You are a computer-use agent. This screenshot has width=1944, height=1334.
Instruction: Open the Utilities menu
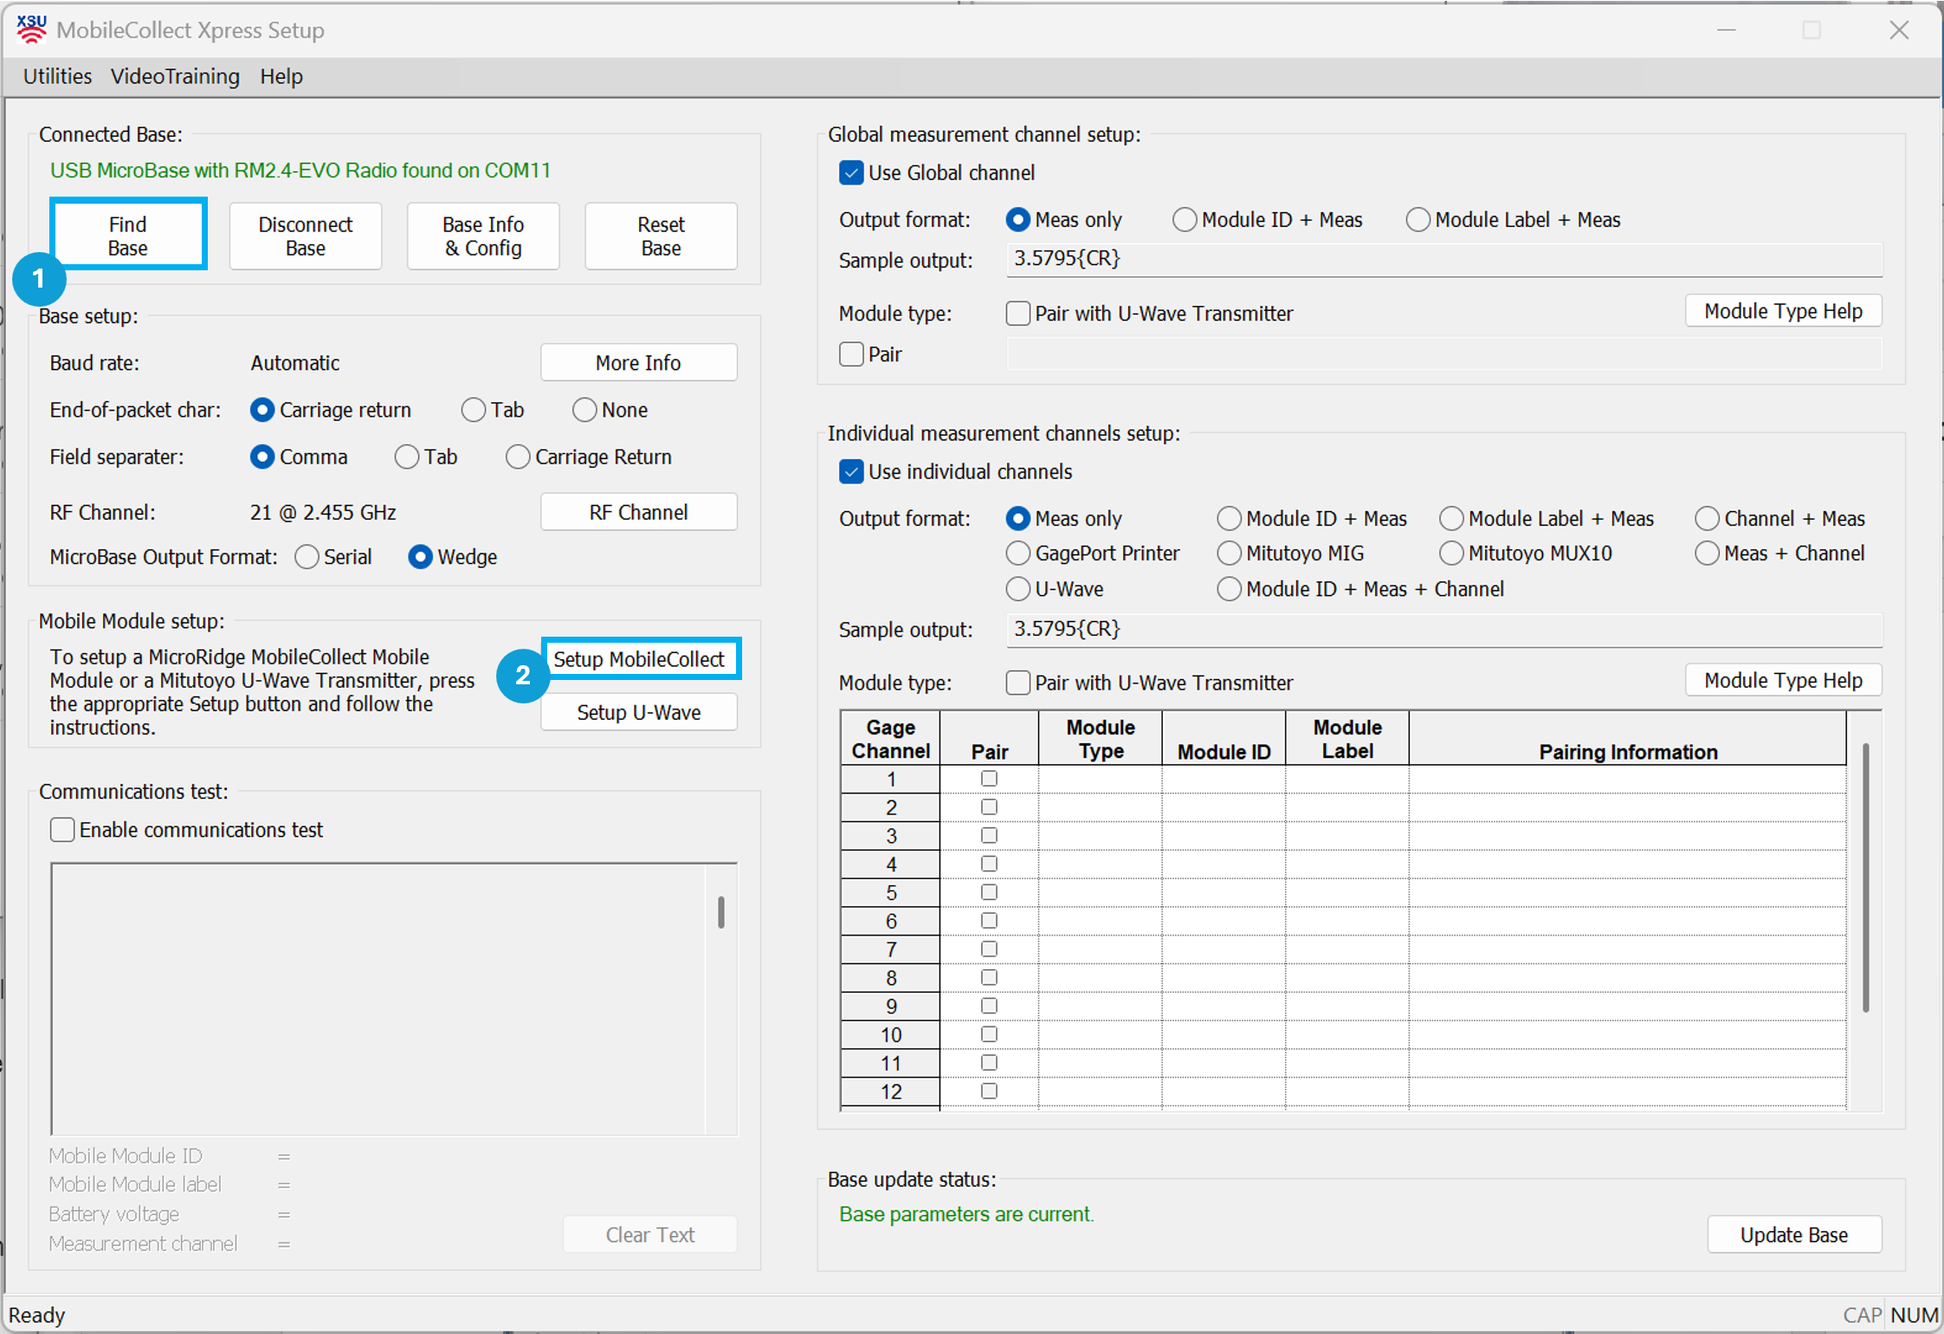point(57,76)
